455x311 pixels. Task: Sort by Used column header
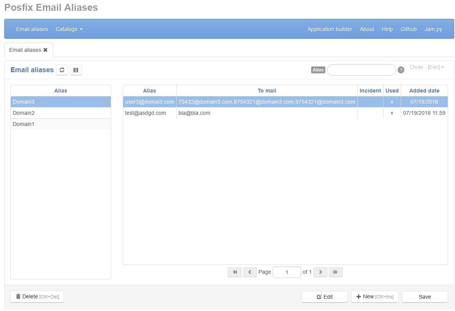(x=392, y=91)
